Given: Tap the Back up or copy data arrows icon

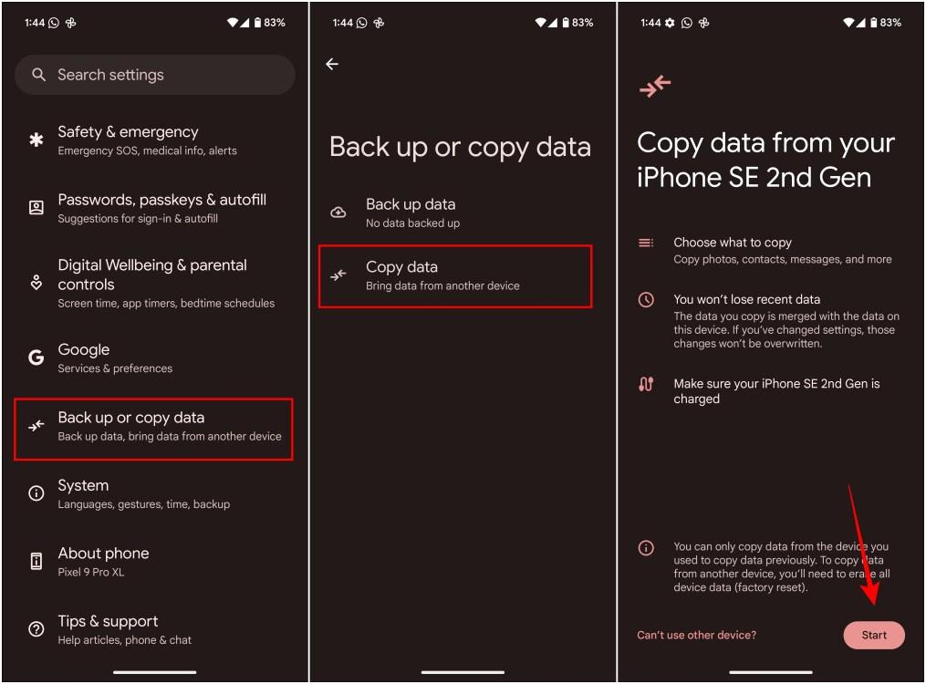Looking at the screenshot, I should (x=36, y=426).
